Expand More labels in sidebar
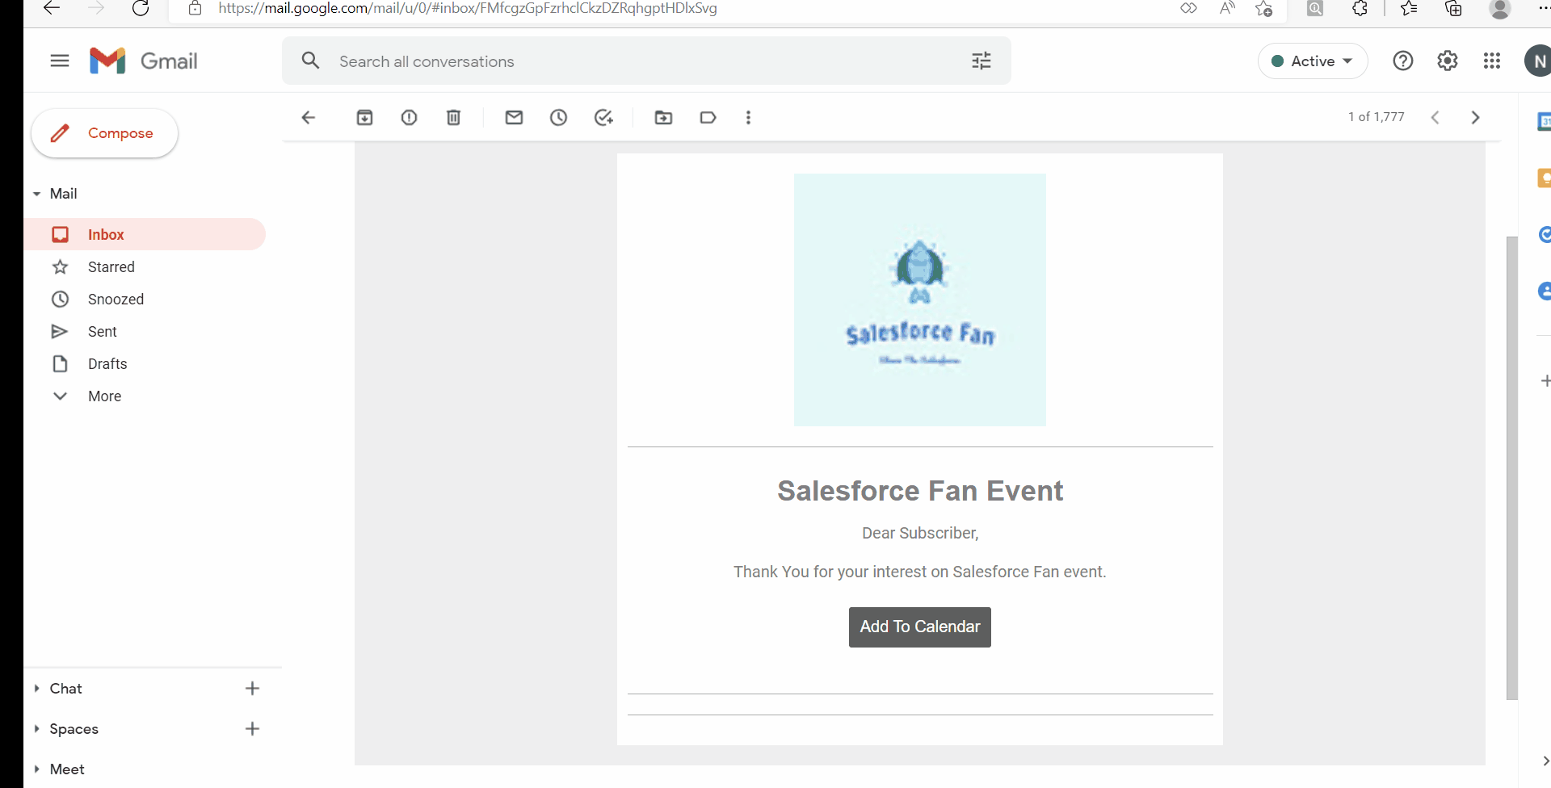 pyautogui.click(x=104, y=396)
